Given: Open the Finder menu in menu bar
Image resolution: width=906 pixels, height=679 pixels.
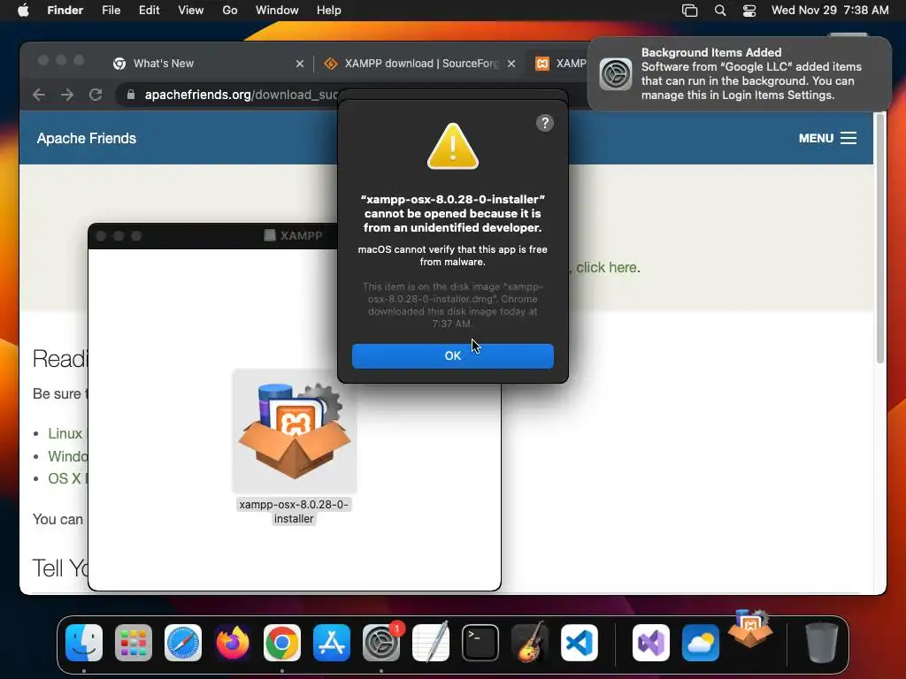Looking at the screenshot, I should coord(65,10).
